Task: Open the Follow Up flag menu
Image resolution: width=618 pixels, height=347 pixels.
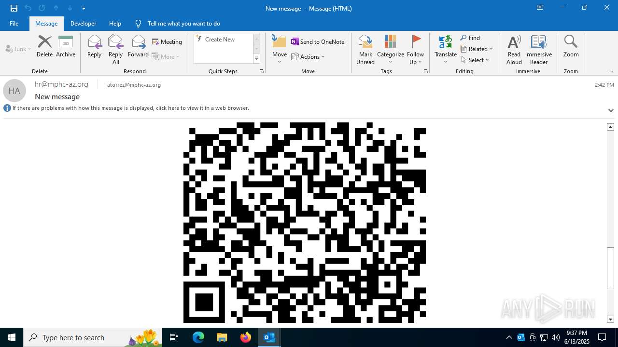Action: pos(415,49)
